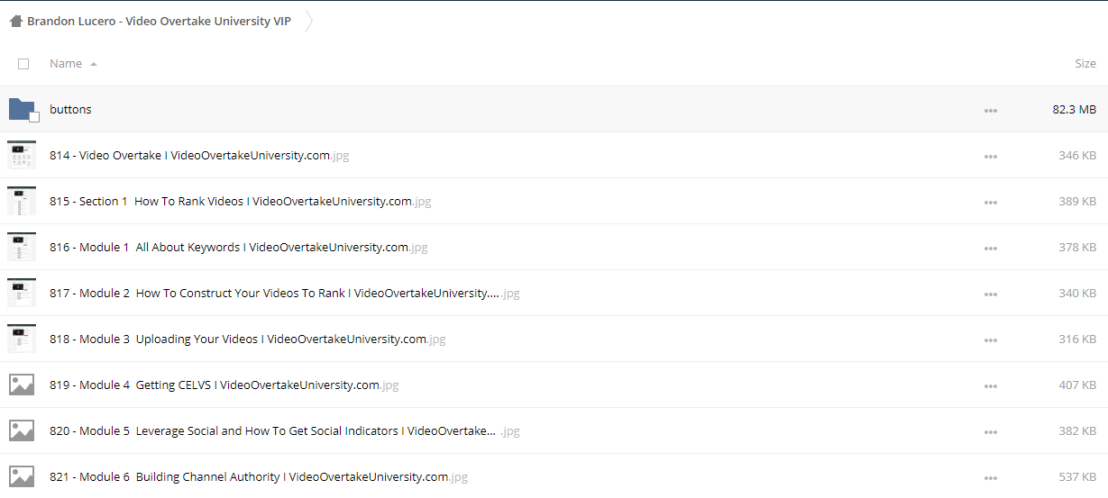
Task: Open more options for file 821
Action: [991, 478]
